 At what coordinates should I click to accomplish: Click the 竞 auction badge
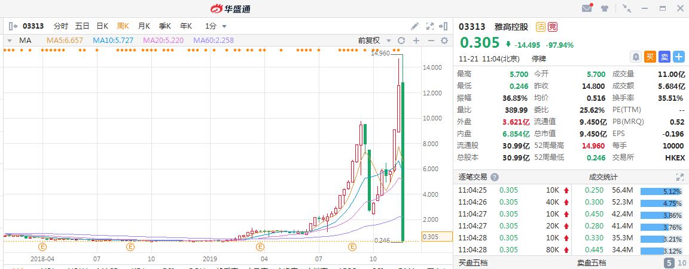pos(553,27)
